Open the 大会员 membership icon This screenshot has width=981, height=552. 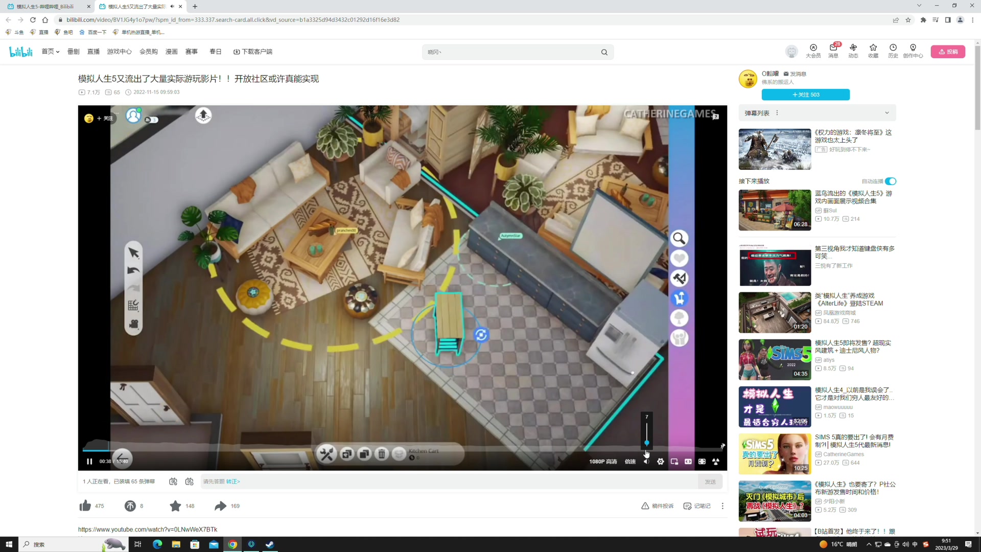click(x=813, y=51)
